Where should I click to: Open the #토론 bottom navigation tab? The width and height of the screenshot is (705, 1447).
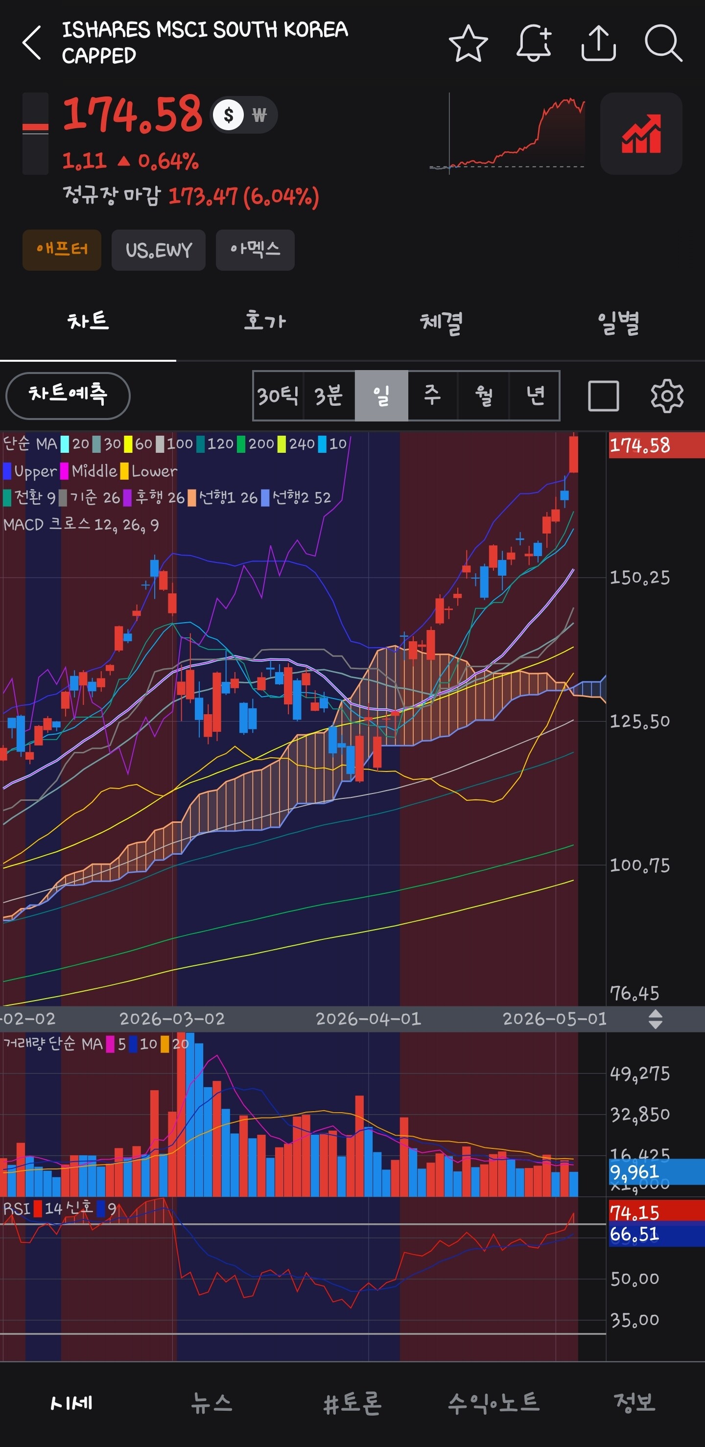point(353,1402)
